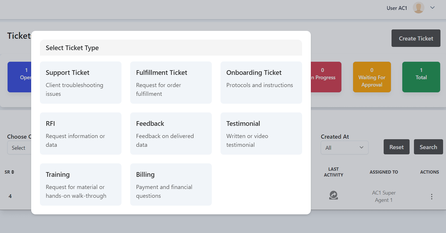Click the Reset filter button
The height and width of the screenshot is (233, 446).
click(x=396, y=147)
